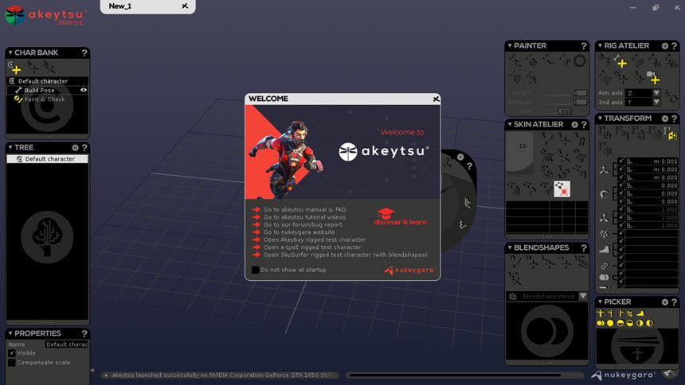This screenshot has height=385, width=685.
Task: Open the Aim axis dropdown
Action: (656, 93)
